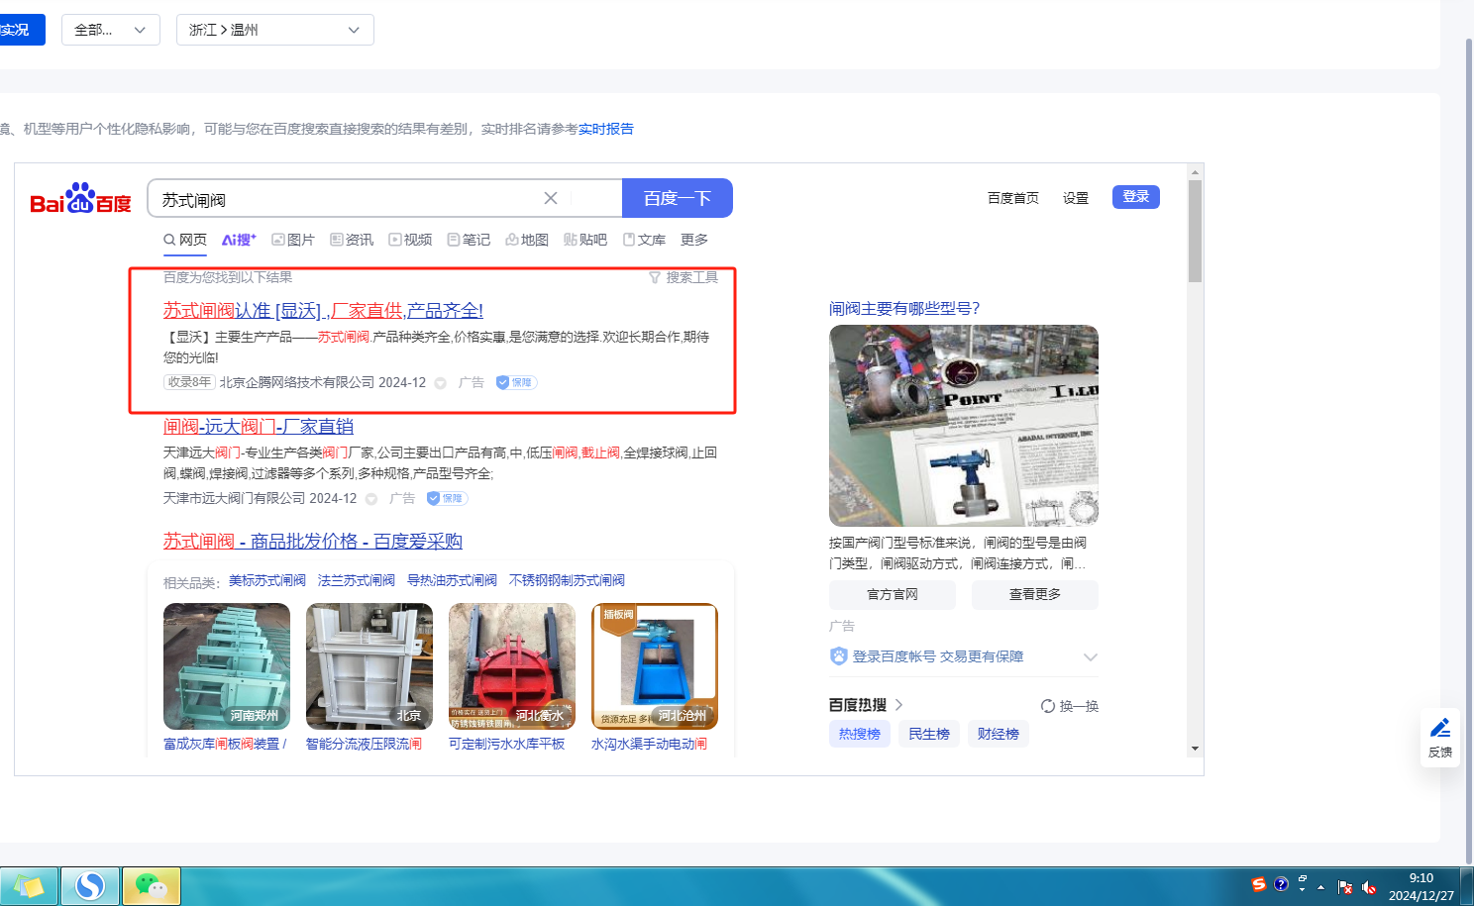Open the 百度首页 link

click(1013, 198)
